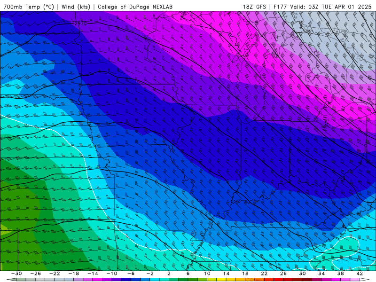Click the '42' legend value
Image resolution: width=376 pixels, height=282 pixels.
click(x=360, y=274)
